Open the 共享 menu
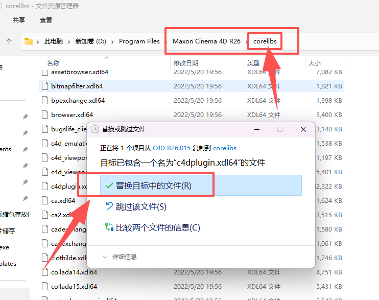 19,20
